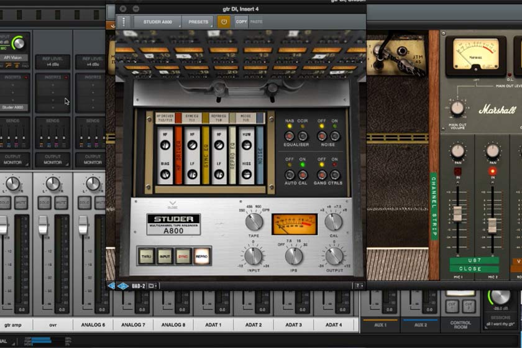The width and height of the screenshot is (522, 348).
Task: Open Studer A800 insert slot on gtr channel
Action: [13, 108]
